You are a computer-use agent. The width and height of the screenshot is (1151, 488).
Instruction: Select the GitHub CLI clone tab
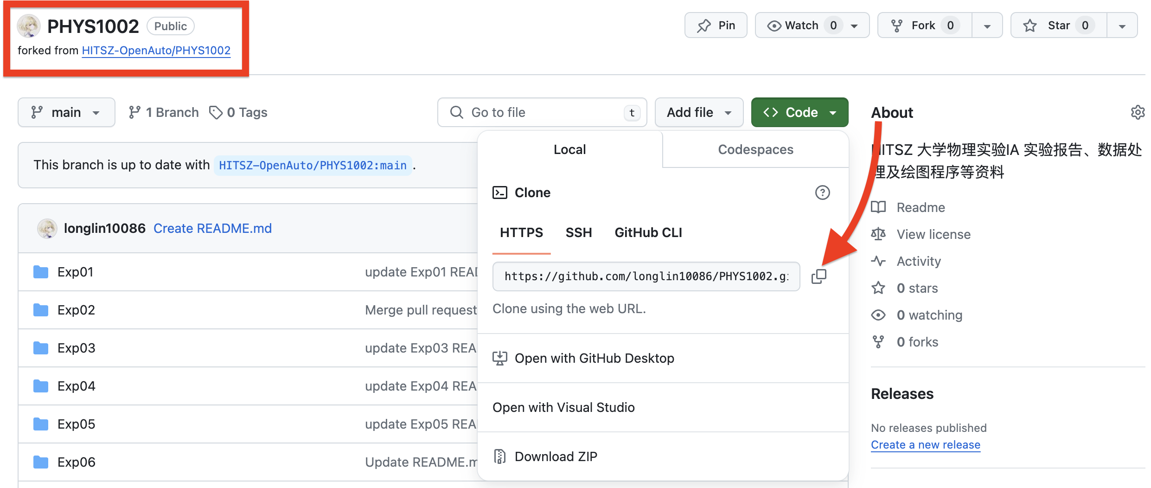(x=648, y=233)
